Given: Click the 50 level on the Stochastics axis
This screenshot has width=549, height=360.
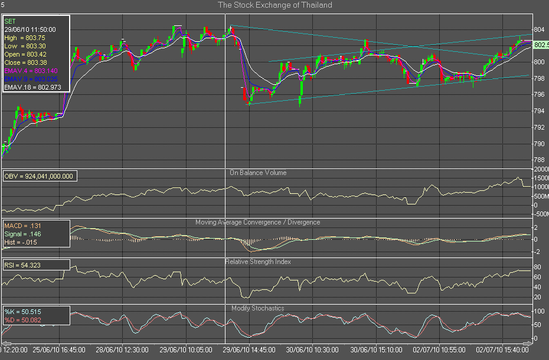Looking at the screenshot, I should [x=537, y=325].
